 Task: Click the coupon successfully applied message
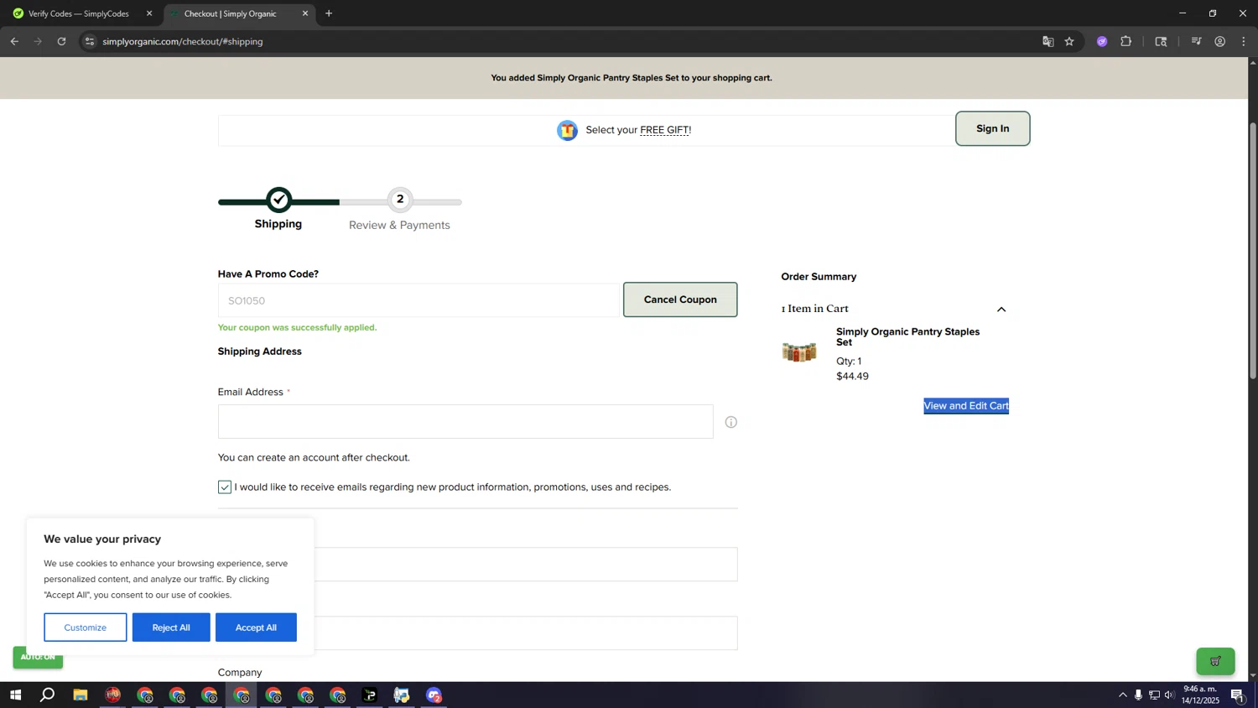coord(297,328)
